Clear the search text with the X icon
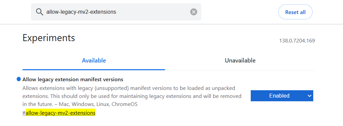Image resolution: width=343 pixels, height=126 pixels. coord(194,12)
